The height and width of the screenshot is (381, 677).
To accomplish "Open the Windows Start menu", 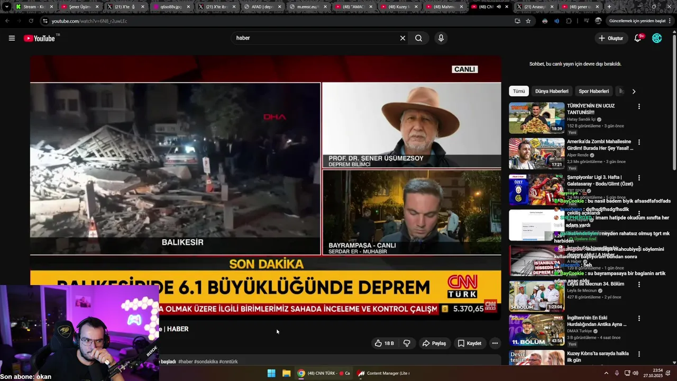I will pyautogui.click(x=271, y=373).
